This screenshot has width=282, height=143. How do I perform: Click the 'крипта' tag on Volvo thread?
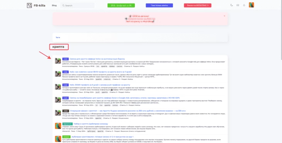(104, 66)
